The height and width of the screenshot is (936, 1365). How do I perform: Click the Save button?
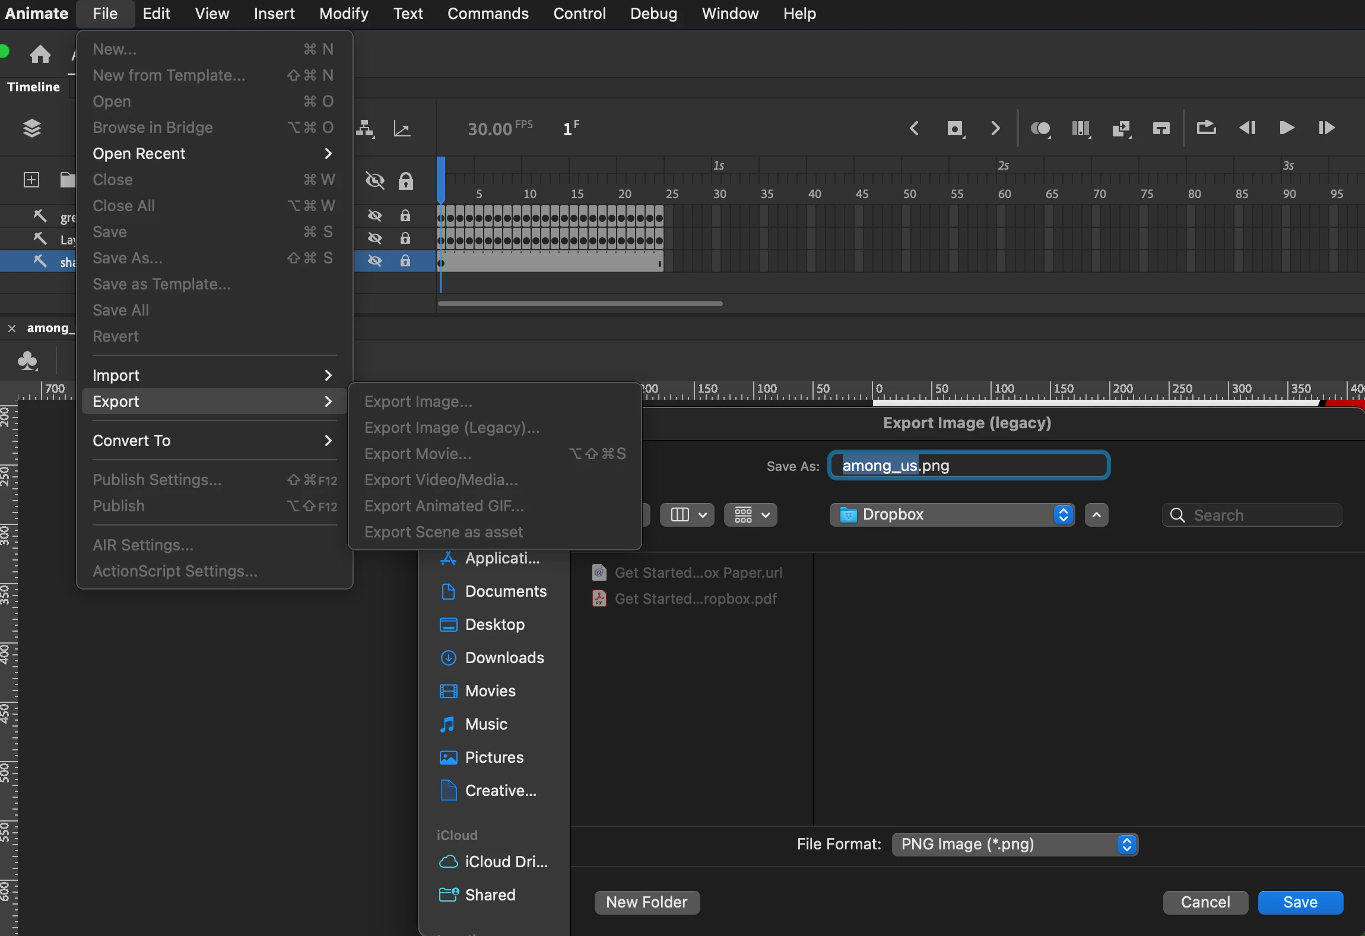[x=1300, y=902]
